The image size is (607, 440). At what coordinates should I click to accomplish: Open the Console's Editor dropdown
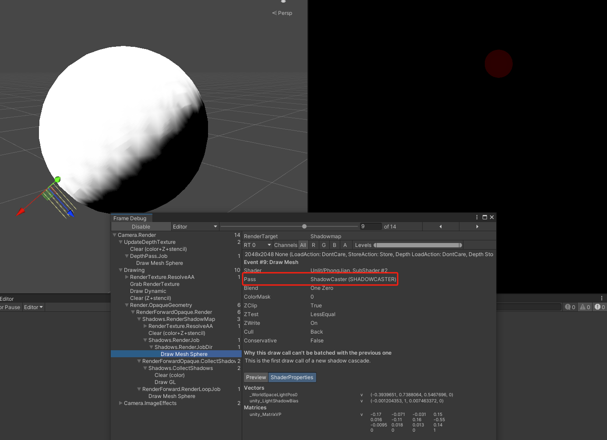[x=33, y=307]
